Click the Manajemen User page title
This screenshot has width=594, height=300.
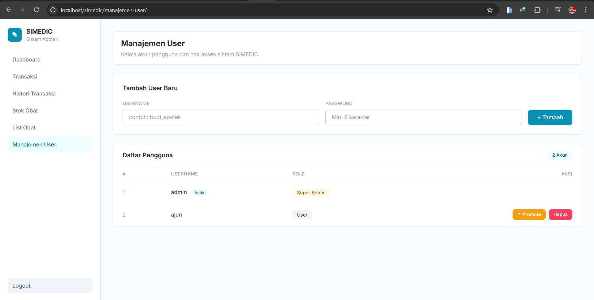coord(153,43)
